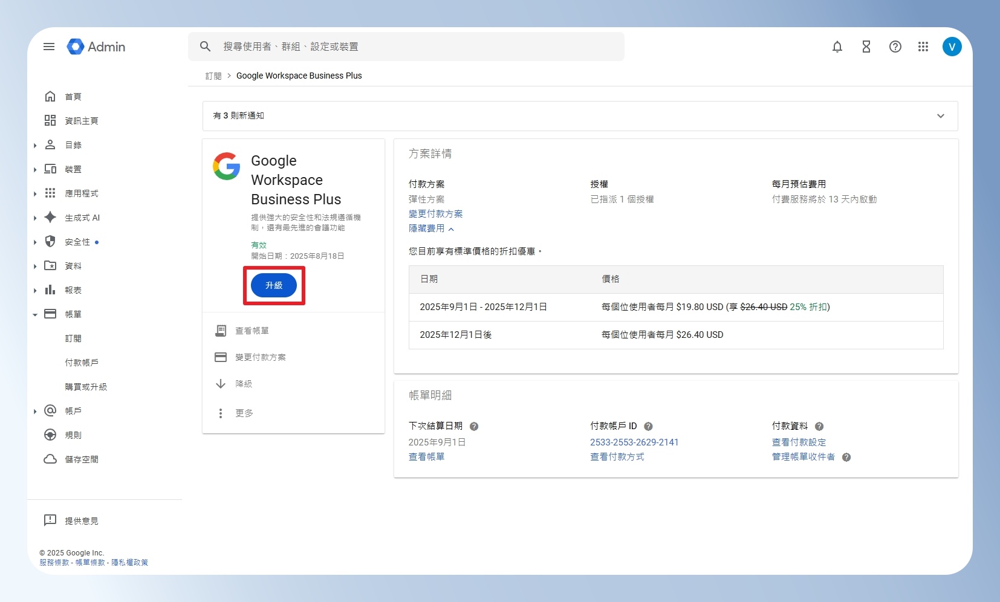This screenshot has width=1000, height=602.
Task: Collapse the 帳單 sidebar section
Action: [x=35, y=314]
